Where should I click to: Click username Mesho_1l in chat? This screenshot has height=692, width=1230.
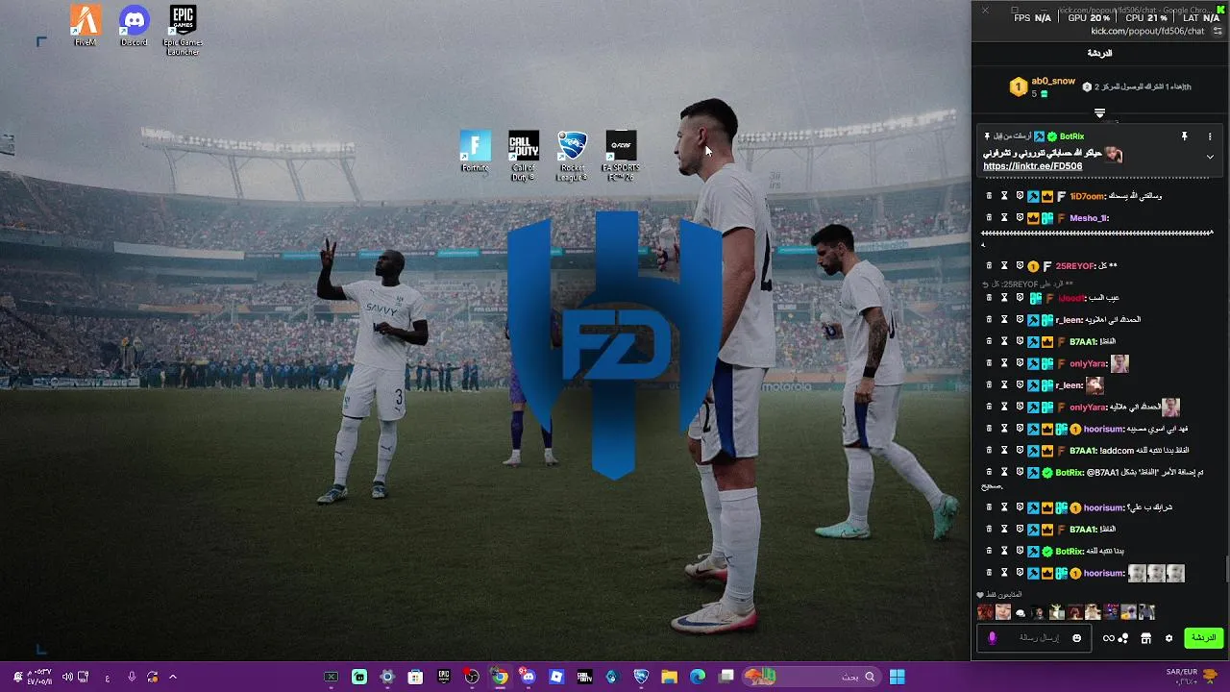tap(1089, 218)
